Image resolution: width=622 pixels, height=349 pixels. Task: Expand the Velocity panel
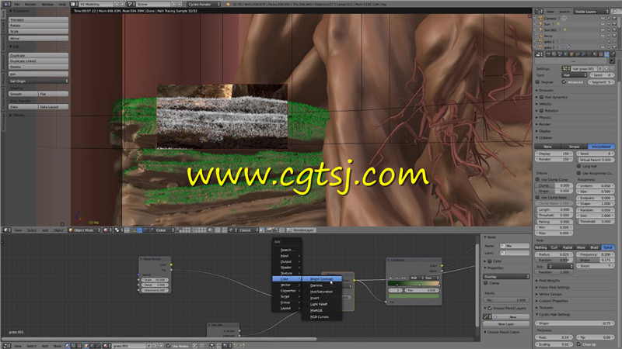pyautogui.click(x=545, y=104)
